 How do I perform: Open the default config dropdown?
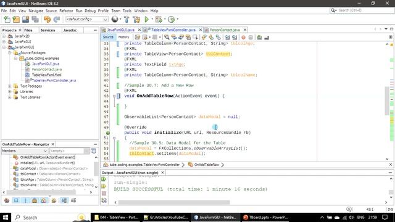click(86, 19)
